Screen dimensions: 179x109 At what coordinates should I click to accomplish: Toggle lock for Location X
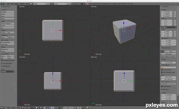coord(175,12)
